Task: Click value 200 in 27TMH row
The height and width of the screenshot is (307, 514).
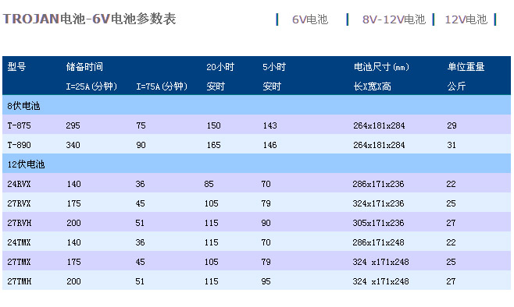Action: tap(73, 281)
